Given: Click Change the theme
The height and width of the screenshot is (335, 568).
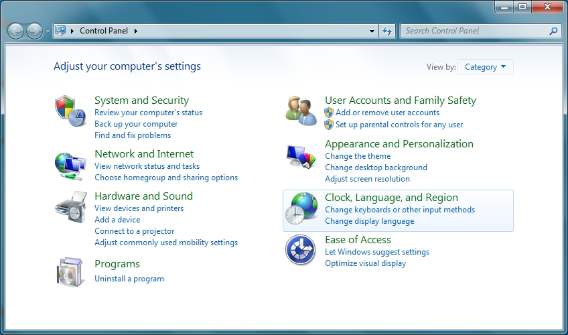Looking at the screenshot, I should pos(358,156).
